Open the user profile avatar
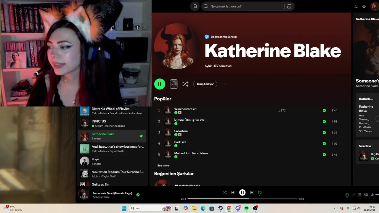This screenshot has height=213, width=379. pos(375,6)
